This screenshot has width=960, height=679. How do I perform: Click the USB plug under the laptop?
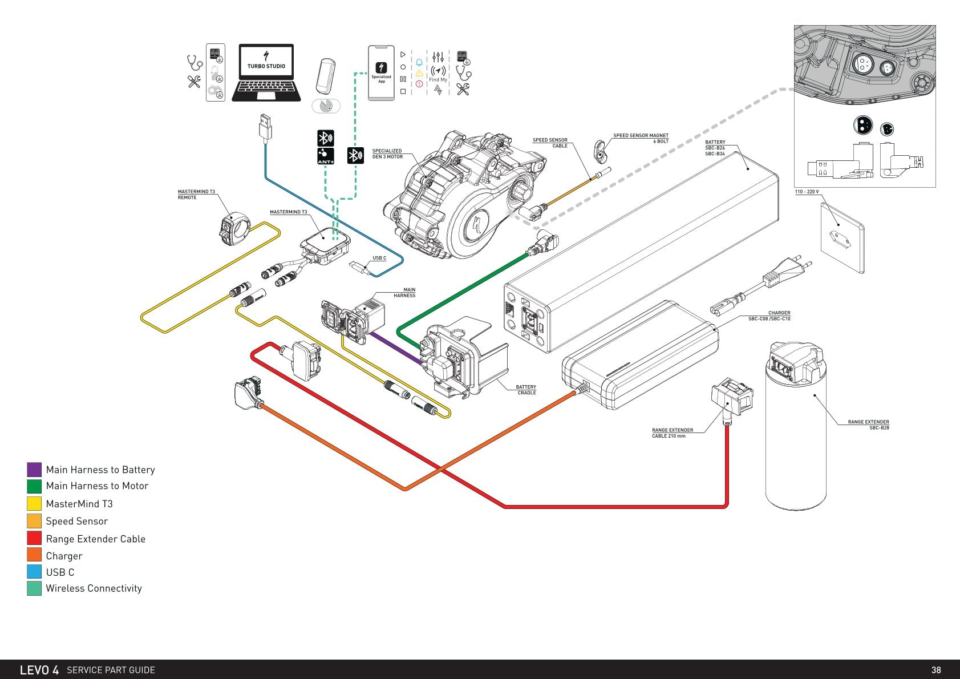(265, 127)
